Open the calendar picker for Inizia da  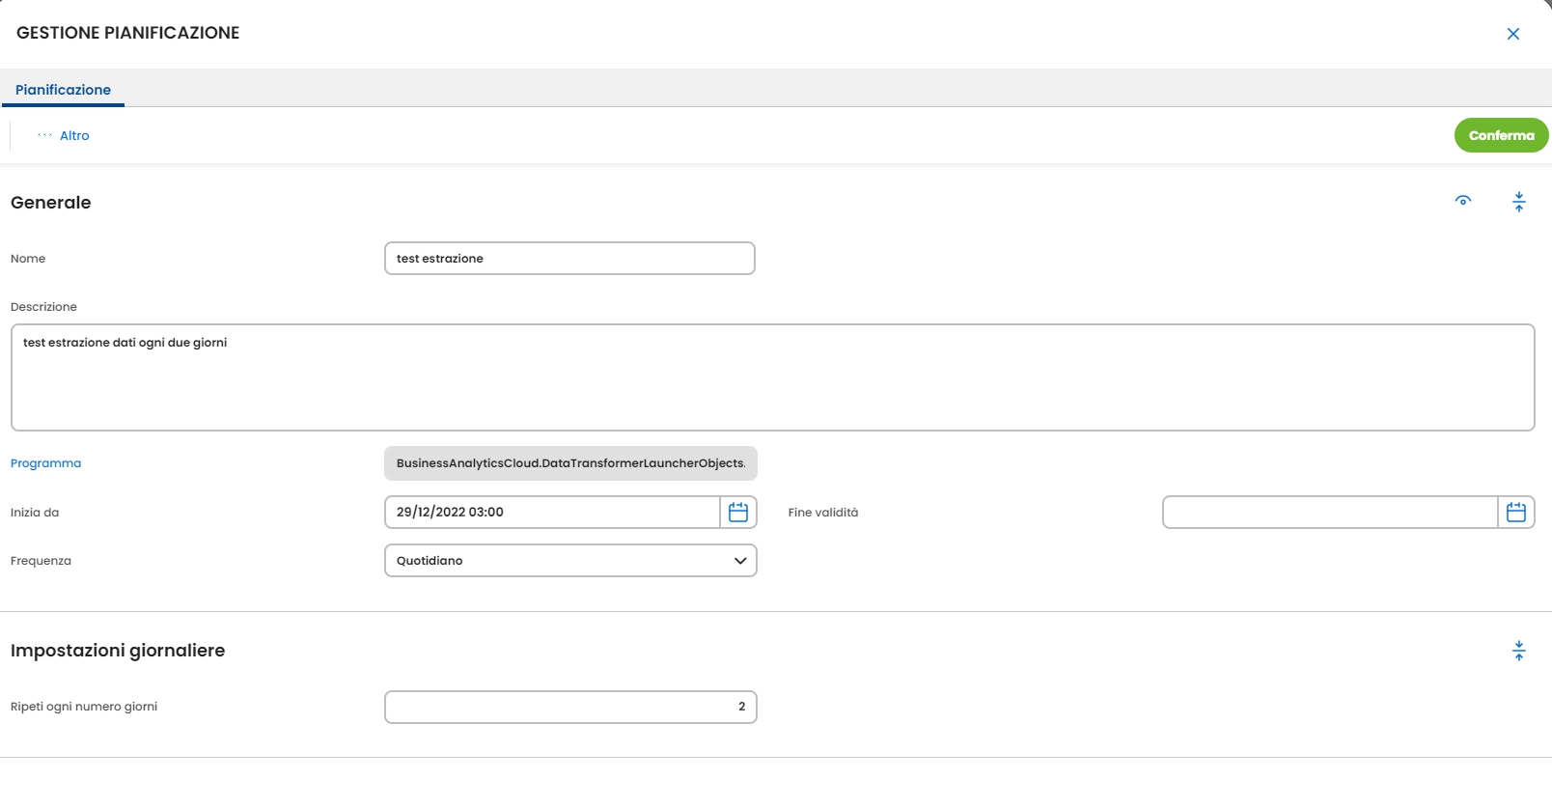(738, 513)
